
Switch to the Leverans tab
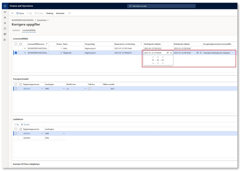[16, 30]
